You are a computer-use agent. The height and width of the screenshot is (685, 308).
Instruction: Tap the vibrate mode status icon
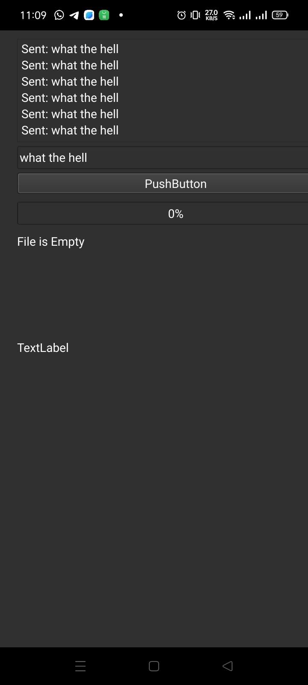tap(195, 15)
